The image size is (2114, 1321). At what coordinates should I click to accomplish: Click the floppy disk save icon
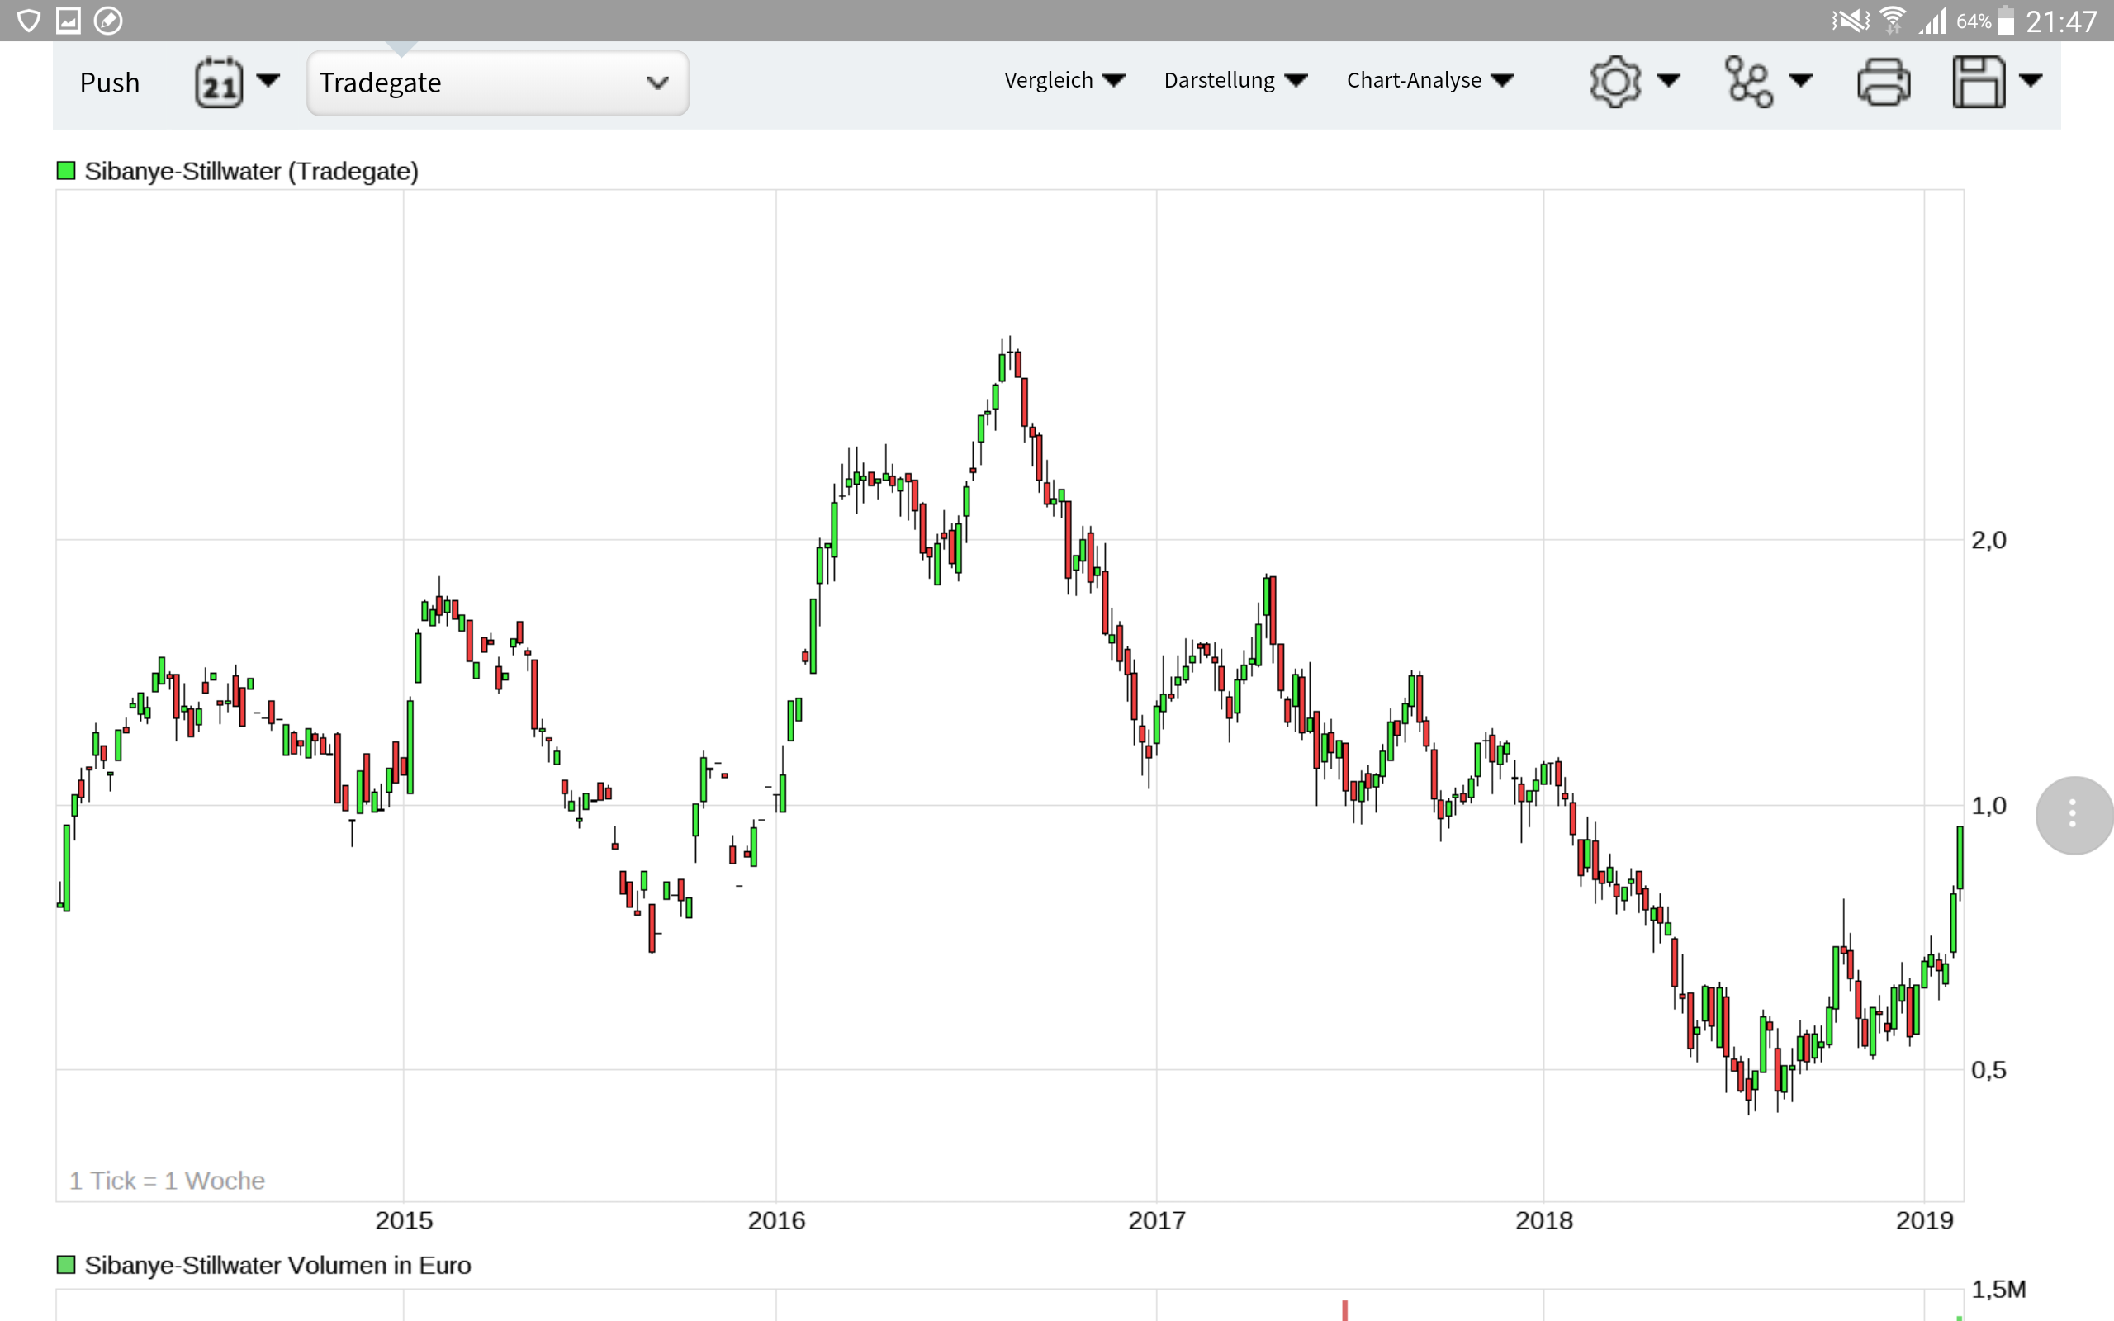tap(1978, 82)
